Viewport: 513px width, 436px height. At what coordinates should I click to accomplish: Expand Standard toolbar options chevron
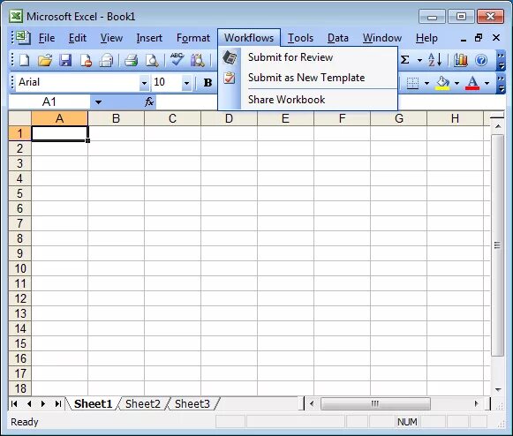click(501, 60)
